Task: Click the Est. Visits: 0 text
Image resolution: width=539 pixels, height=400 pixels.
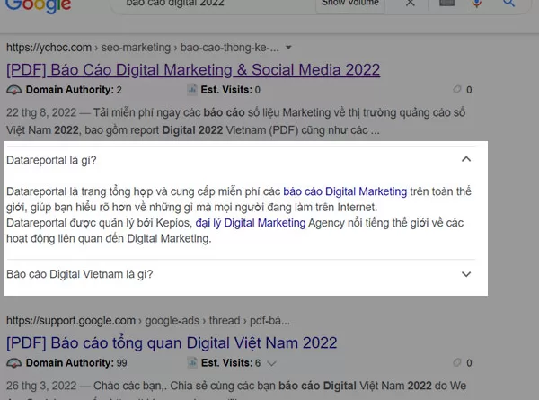Action: click(x=230, y=90)
